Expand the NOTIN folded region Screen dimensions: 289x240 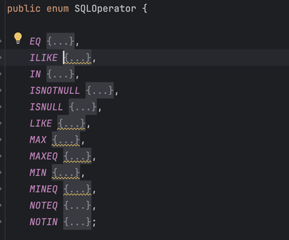click(77, 222)
